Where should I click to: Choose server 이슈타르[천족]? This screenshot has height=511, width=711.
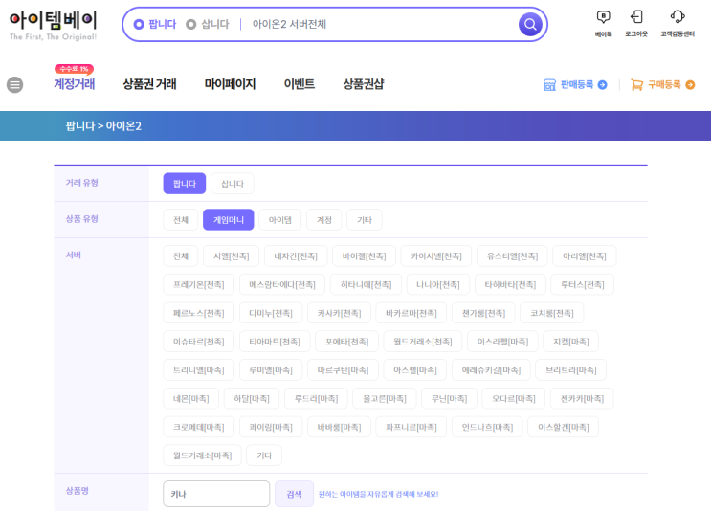point(199,342)
